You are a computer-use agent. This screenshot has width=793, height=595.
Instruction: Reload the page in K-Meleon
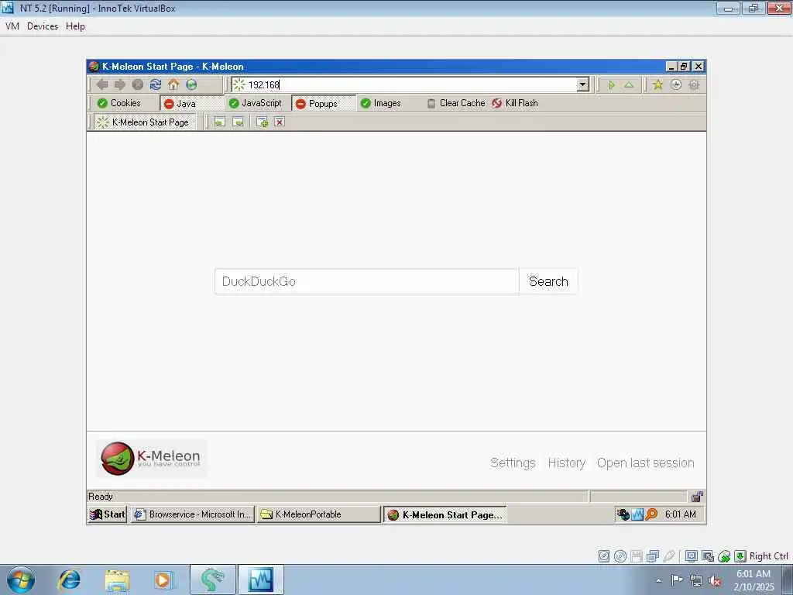155,84
